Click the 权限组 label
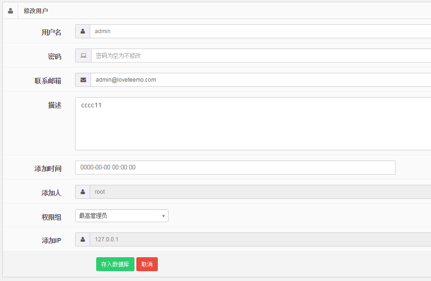The image size is (431, 281). (51, 217)
